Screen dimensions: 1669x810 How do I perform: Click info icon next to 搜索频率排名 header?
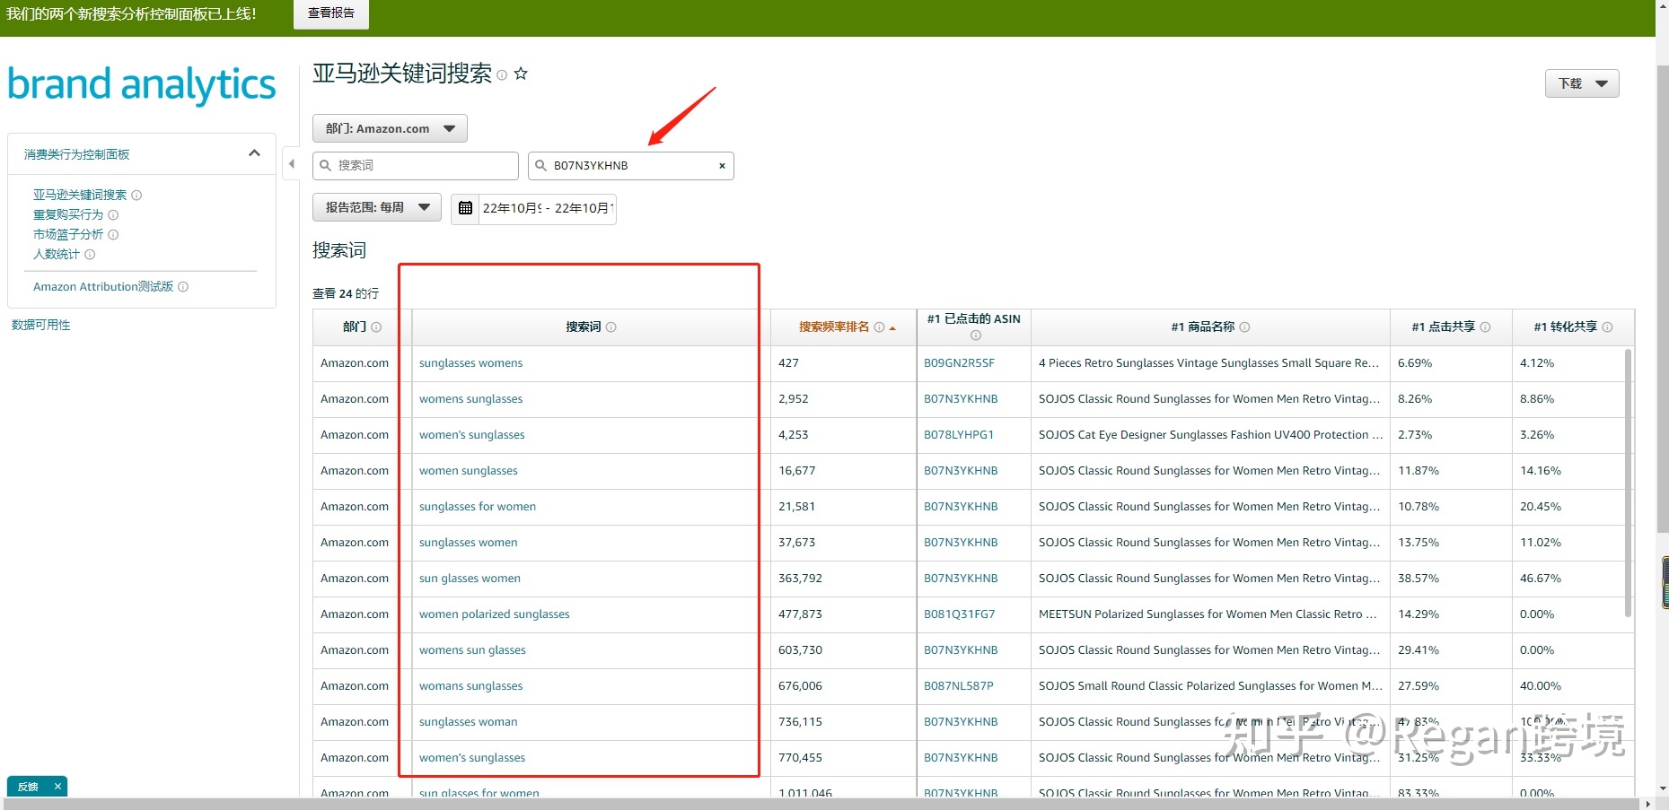tap(879, 327)
